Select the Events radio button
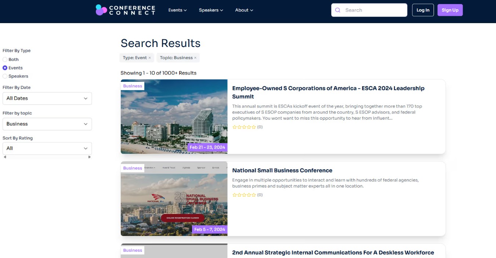This screenshot has height=258, width=496. coord(5,68)
